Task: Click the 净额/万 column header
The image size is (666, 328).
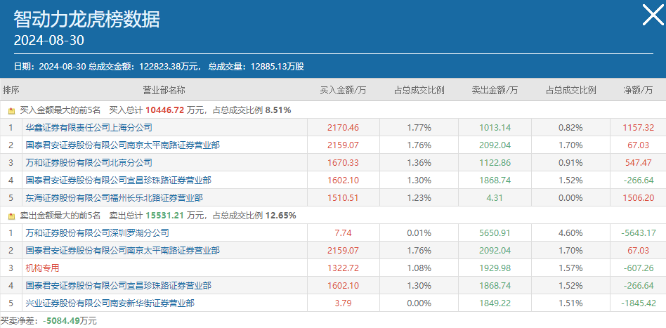Action: pos(638,90)
